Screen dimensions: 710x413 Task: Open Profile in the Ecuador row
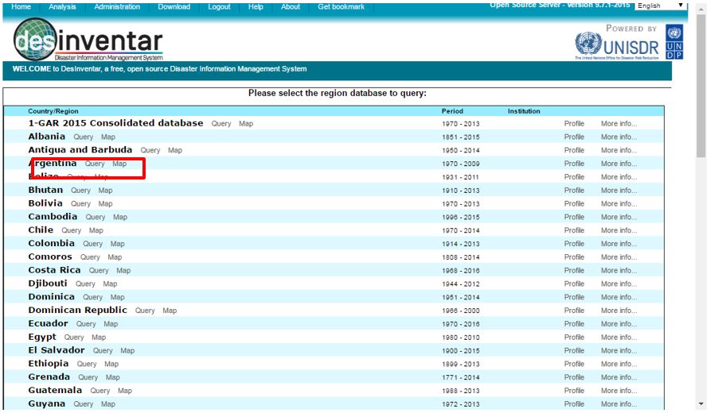574,324
